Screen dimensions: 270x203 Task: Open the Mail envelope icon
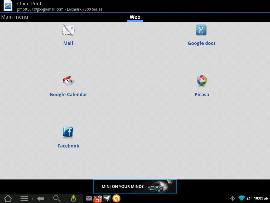(x=68, y=30)
